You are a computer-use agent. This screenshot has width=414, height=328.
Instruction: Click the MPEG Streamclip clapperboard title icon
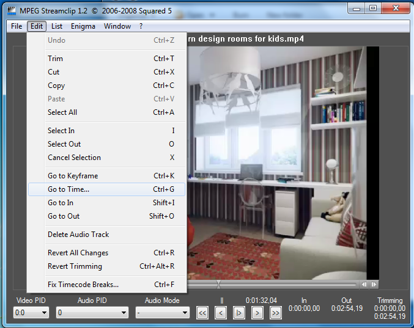coord(12,10)
